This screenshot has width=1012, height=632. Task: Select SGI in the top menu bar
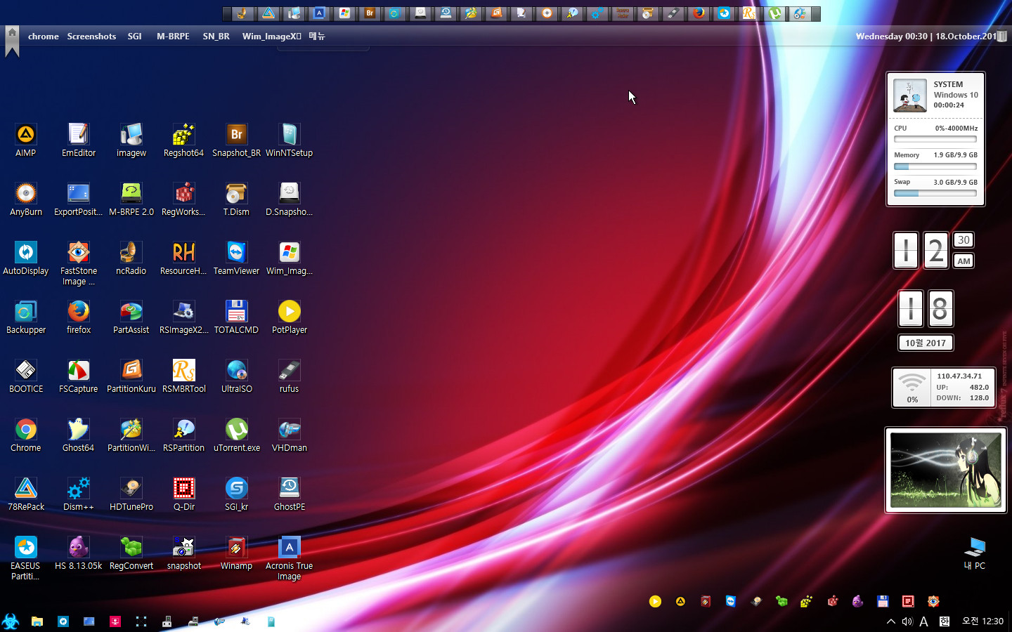click(135, 37)
